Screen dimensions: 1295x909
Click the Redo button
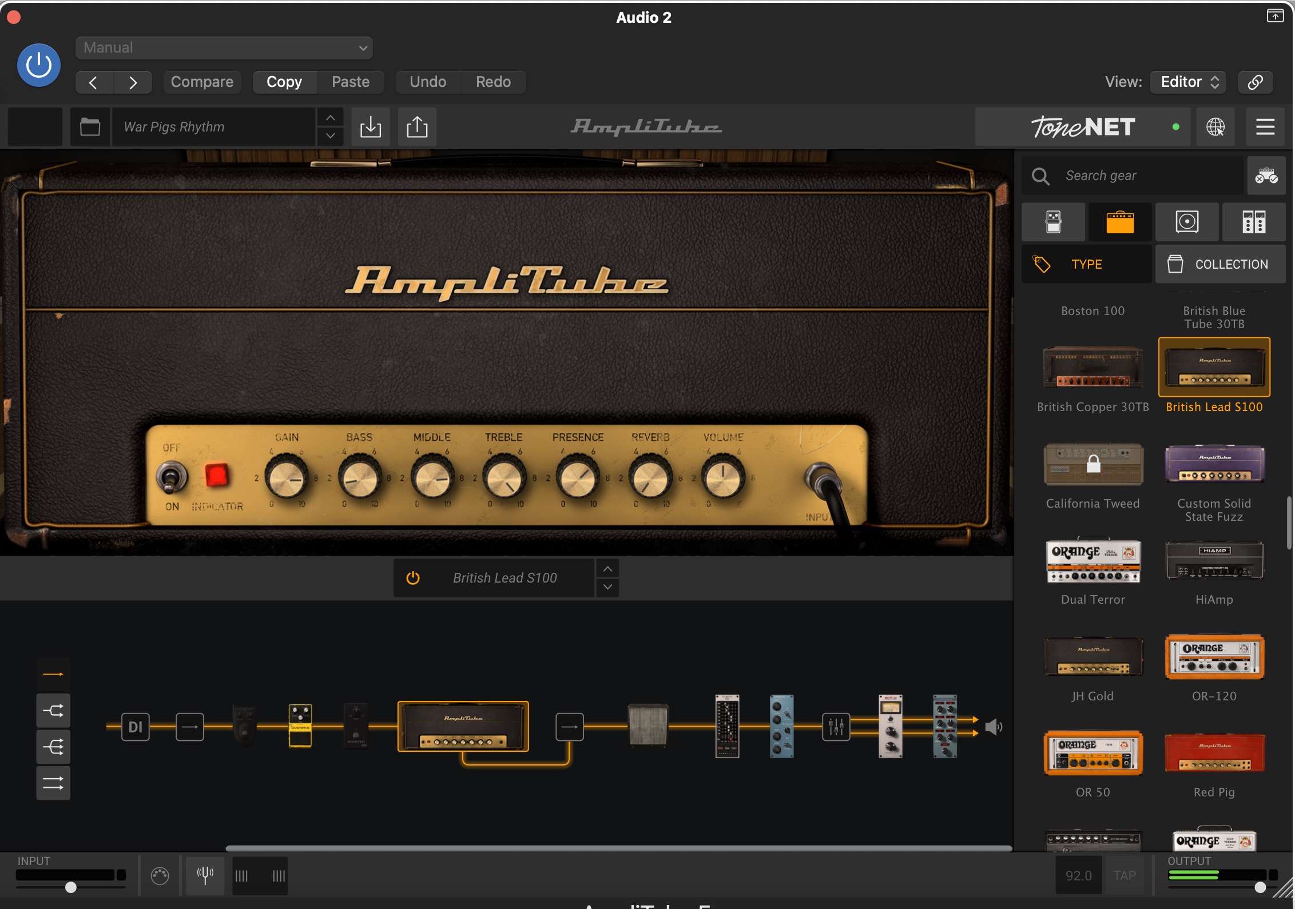click(x=493, y=82)
